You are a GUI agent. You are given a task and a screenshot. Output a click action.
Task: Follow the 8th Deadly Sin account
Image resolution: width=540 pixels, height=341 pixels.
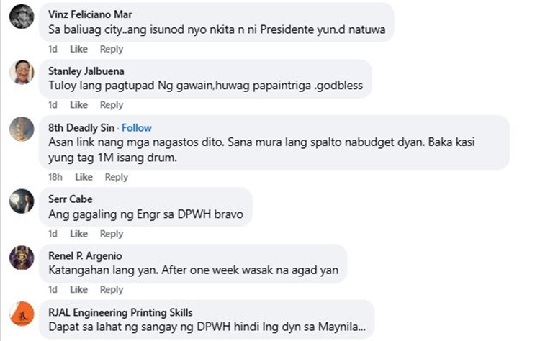[136, 127]
